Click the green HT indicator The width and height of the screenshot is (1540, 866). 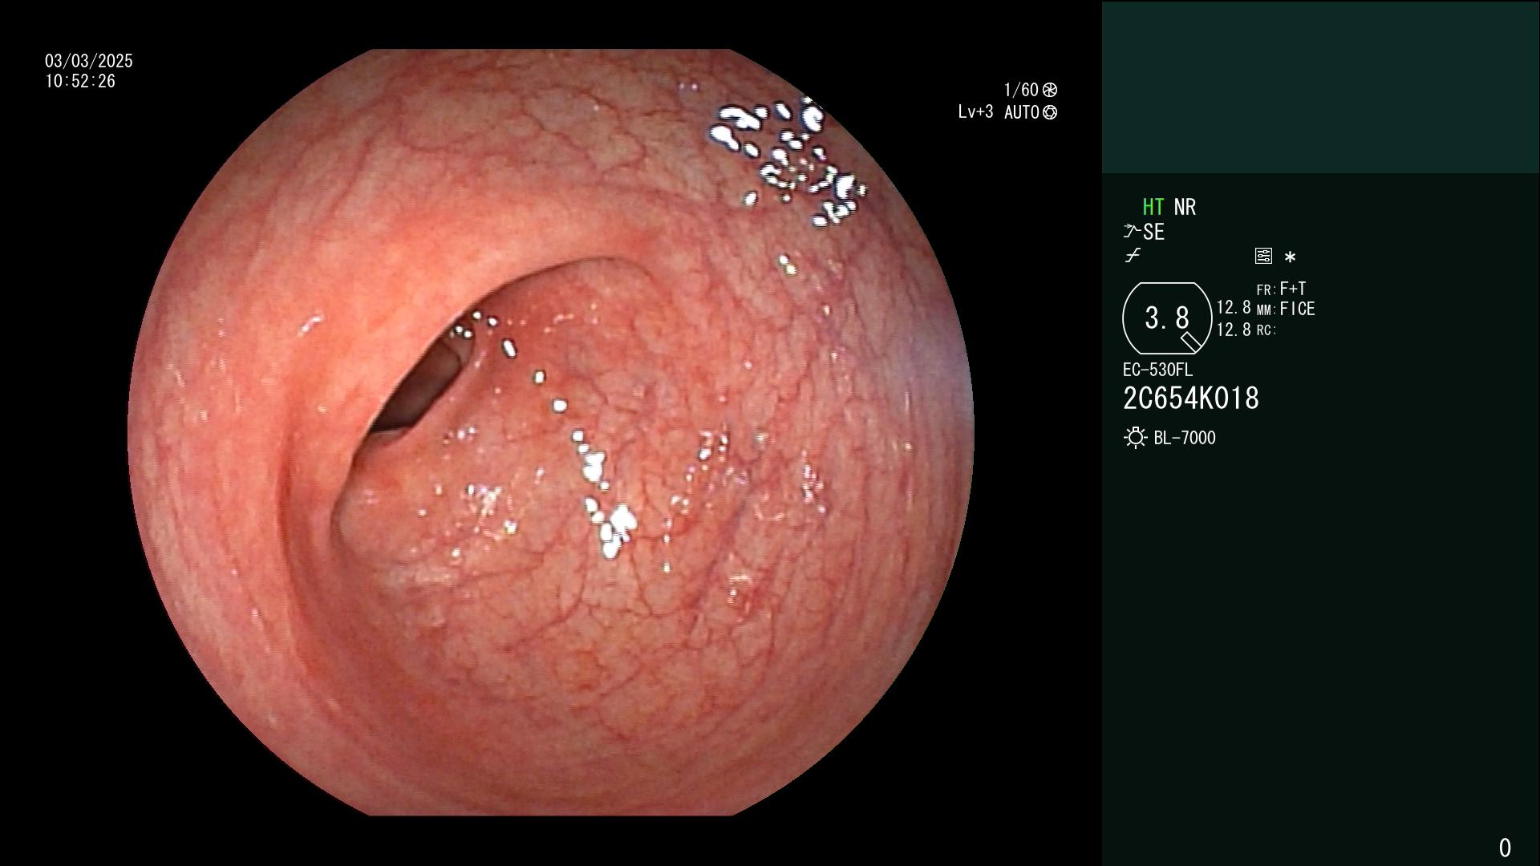point(1153,207)
